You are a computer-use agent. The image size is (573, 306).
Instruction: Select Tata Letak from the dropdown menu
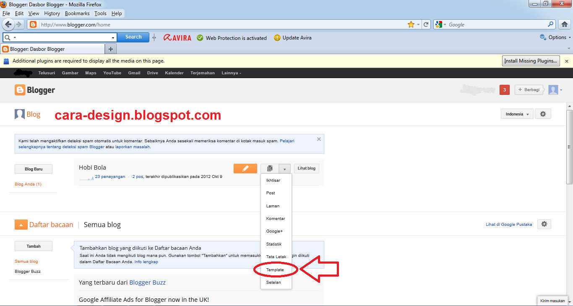coord(276,256)
